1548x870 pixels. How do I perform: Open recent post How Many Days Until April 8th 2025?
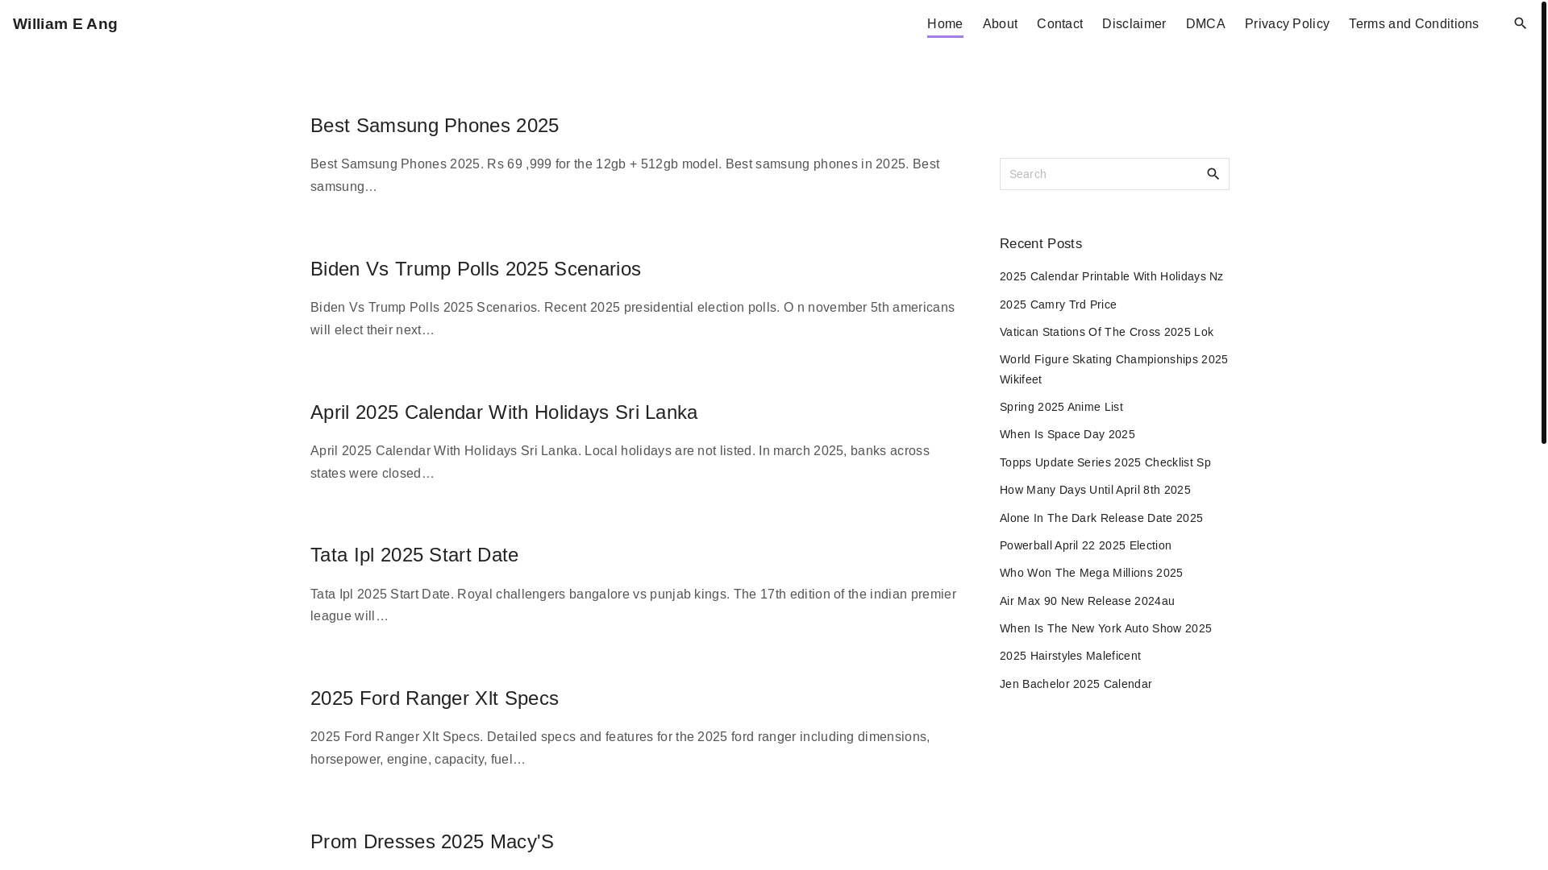point(1095,490)
